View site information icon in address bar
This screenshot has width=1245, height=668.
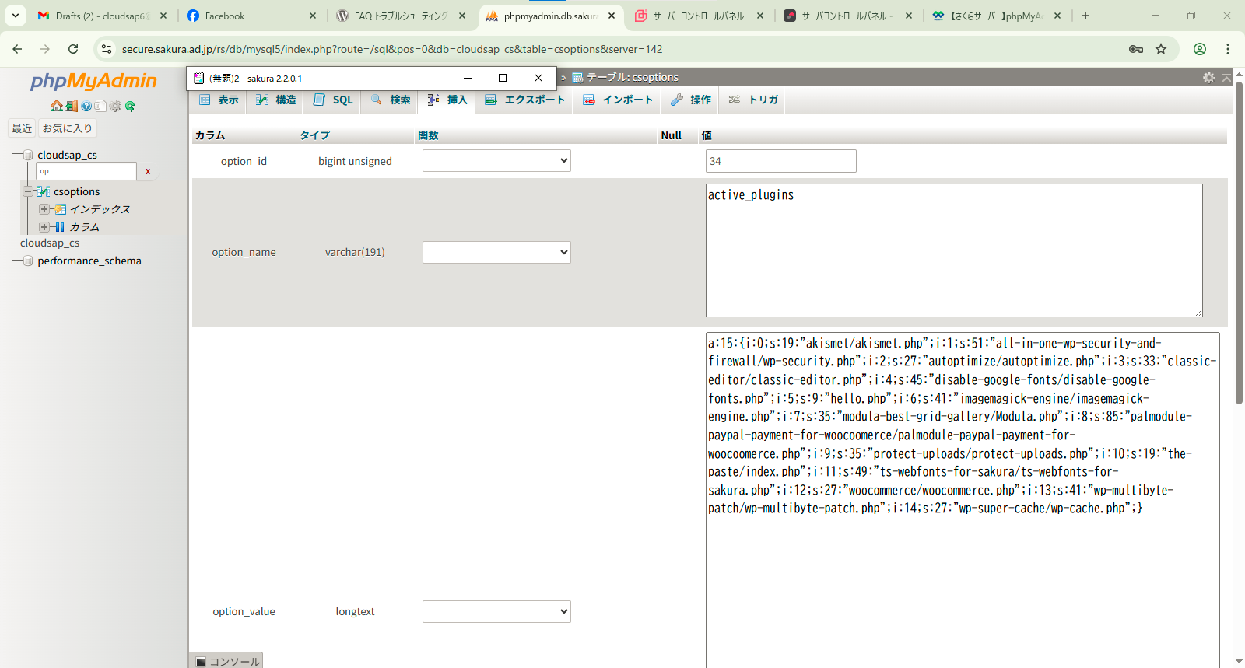pyautogui.click(x=107, y=49)
